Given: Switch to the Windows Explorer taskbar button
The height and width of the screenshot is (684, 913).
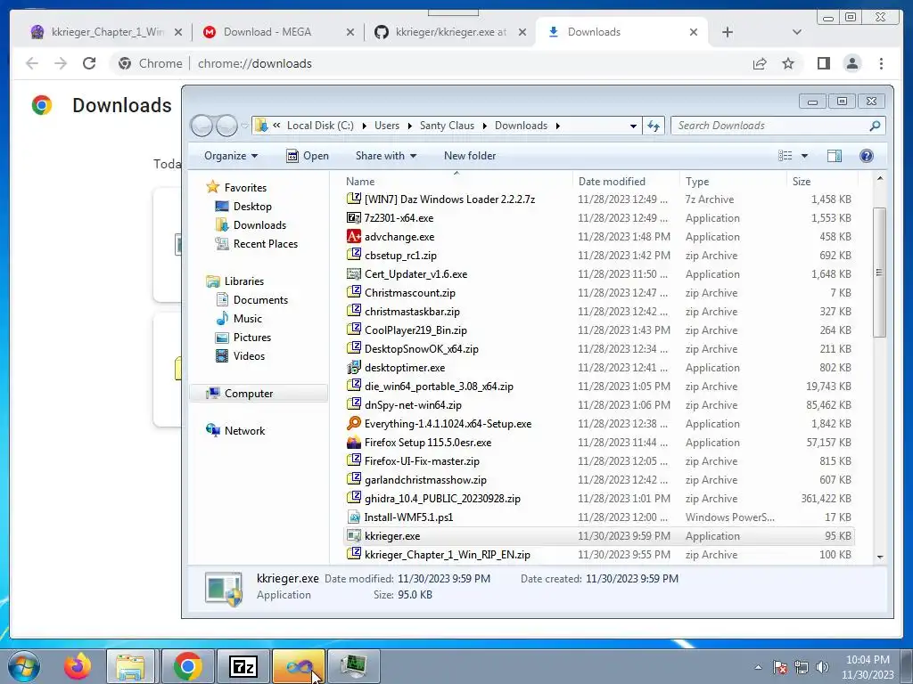Looking at the screenshot, I should (x=130, y=666).
